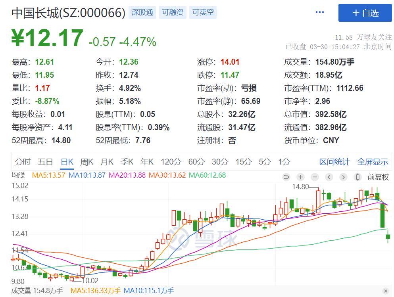Add stock with the 自选 button

(365, 13)
